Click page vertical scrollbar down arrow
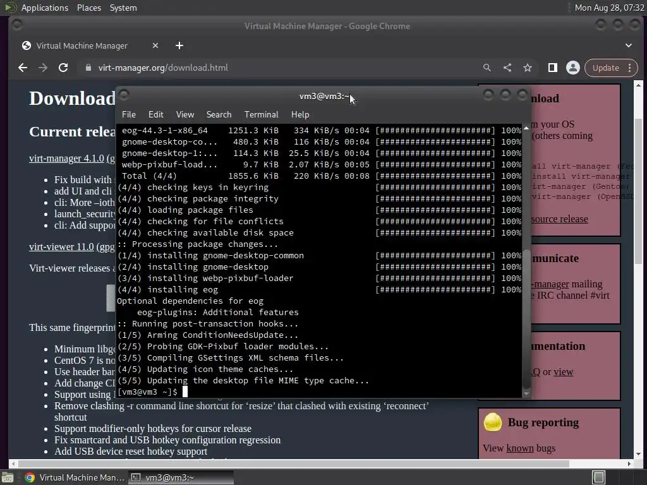Viewport: 647px width, 485px height. (638, 454)
